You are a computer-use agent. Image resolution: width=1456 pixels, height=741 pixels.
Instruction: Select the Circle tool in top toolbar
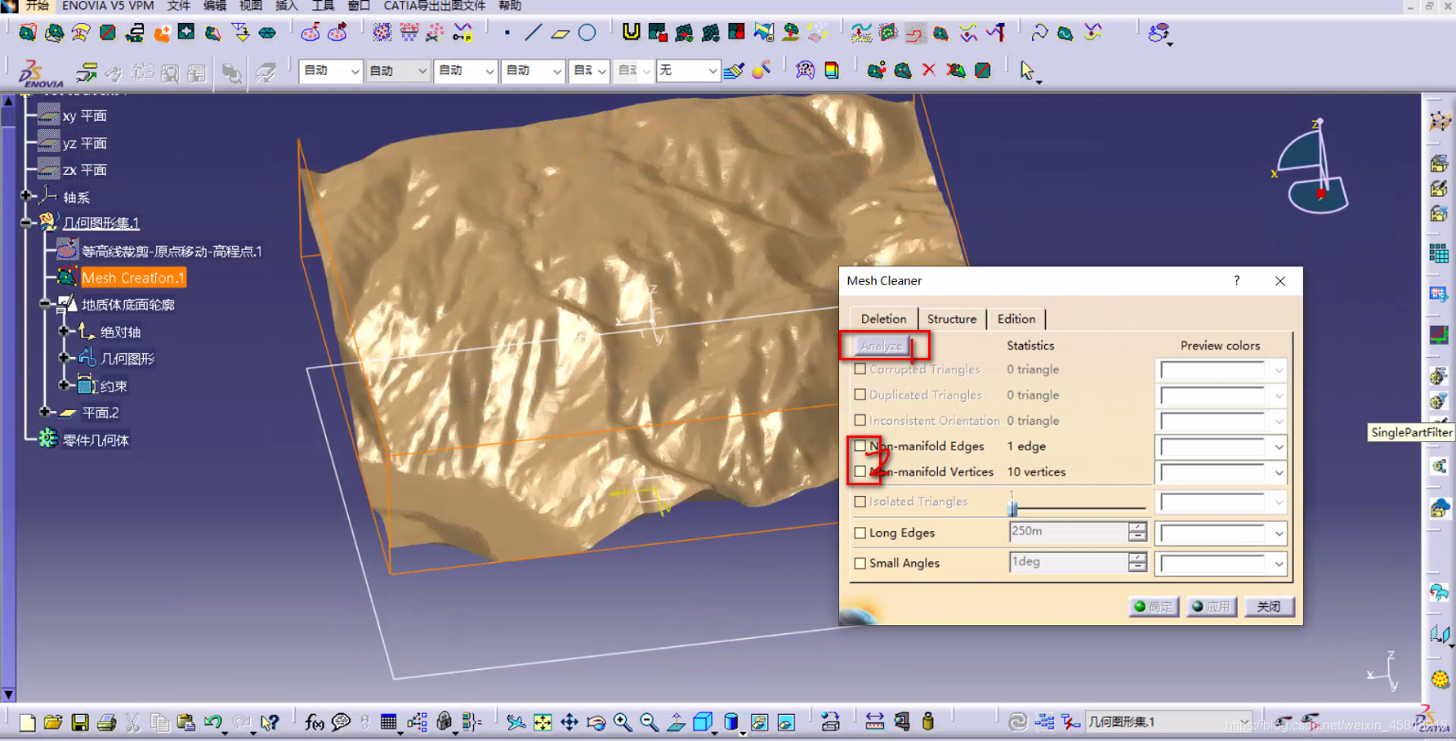[587, 33]
